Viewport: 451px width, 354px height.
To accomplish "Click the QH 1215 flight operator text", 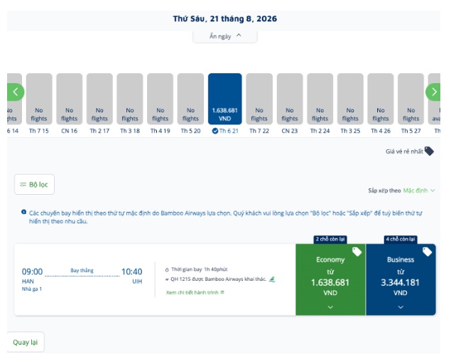I will tap(218, 279).
